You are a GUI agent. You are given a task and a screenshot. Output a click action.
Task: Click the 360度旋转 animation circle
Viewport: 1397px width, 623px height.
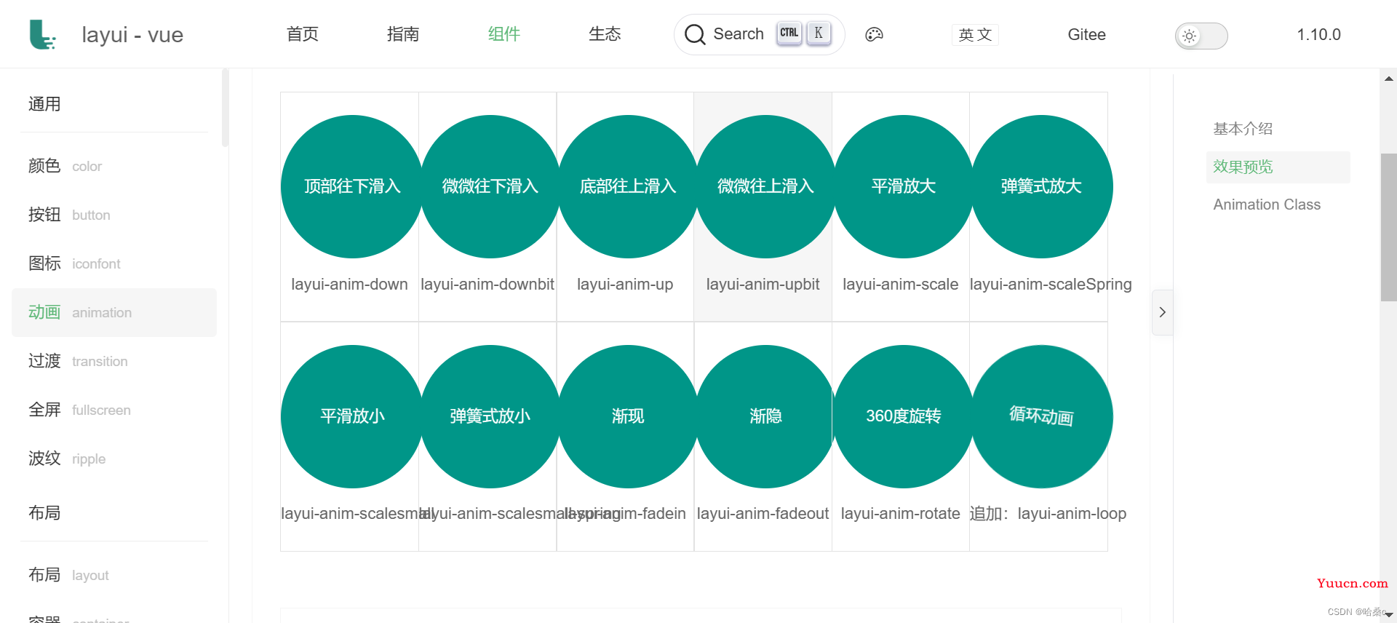(903, 416)
